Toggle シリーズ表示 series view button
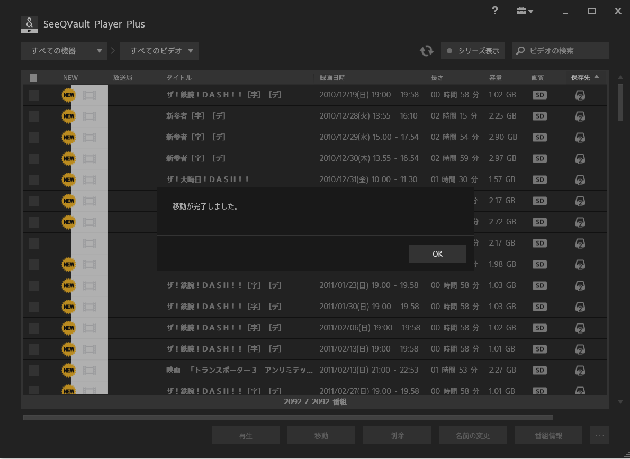Viewport: 630px width, 459px height. (x=473, y=51)
